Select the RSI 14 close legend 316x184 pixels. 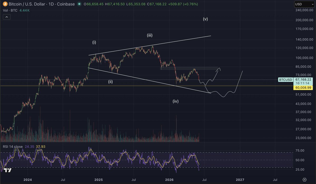[13, 146]
